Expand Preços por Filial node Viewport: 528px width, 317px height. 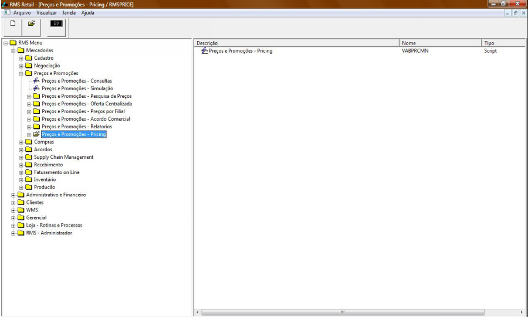coord(29,112)
